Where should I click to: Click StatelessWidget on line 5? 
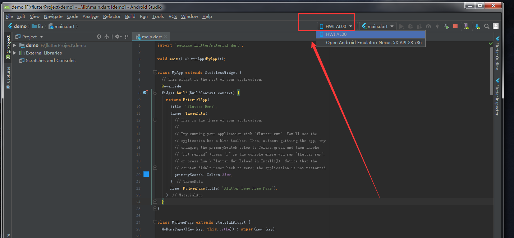[x=221, y=72]
